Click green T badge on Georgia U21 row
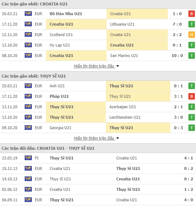Screen dimensions: 196x206 192,128
